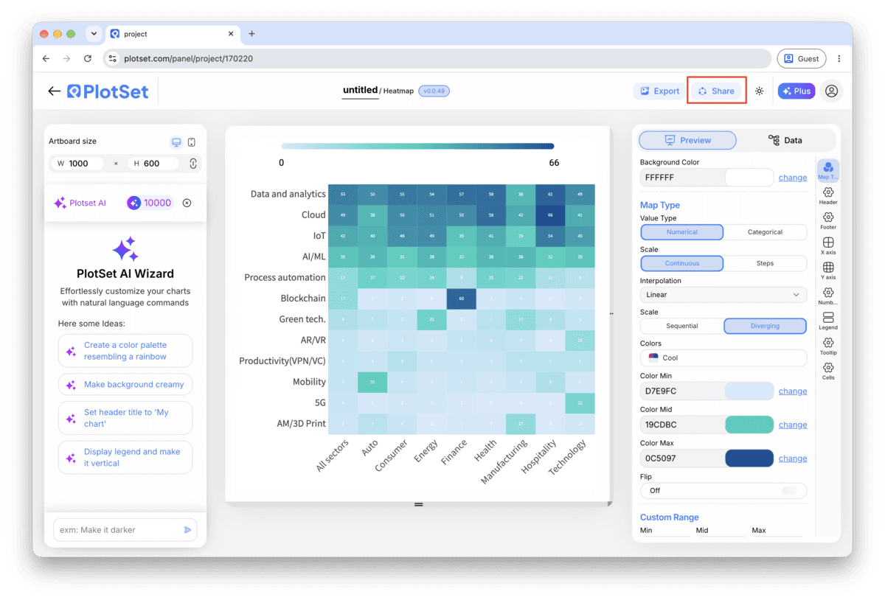Click Color Max dark blue swatch
Image resolution: width=885 pixels, height=600 pixels.
749,458
